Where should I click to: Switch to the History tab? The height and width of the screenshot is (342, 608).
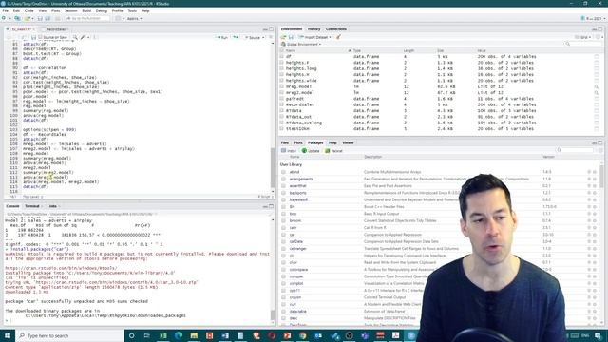point(314,29)
